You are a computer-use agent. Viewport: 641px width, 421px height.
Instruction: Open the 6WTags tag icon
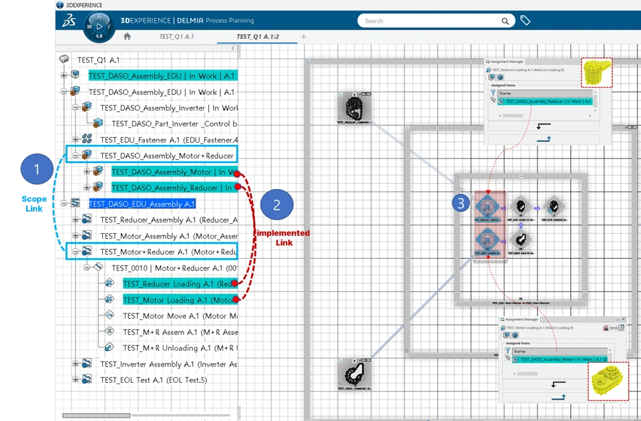pyautogui.click(x=525, y=21)
